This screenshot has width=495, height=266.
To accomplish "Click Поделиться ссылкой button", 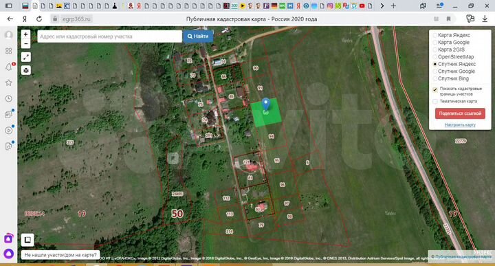I will [x=460, y=113].
